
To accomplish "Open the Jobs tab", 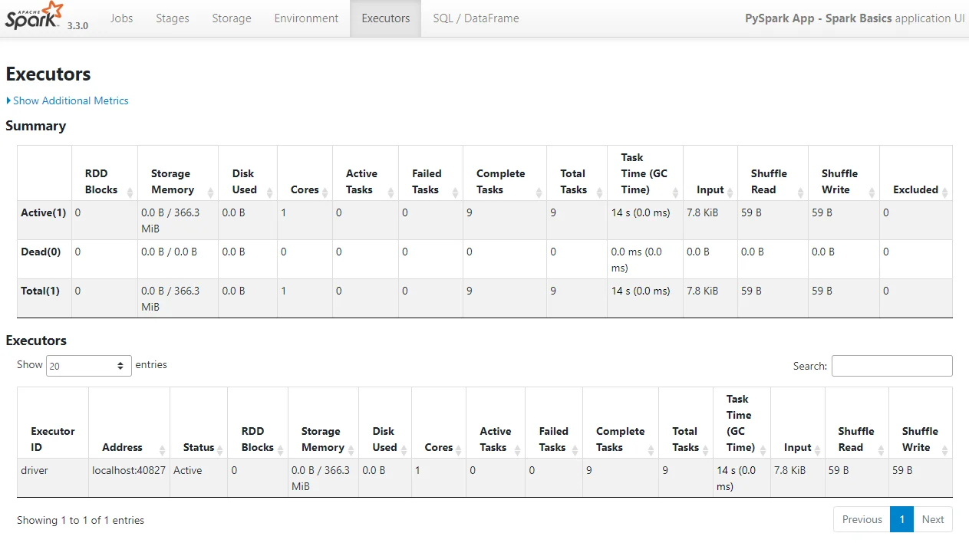I will point(121,18).
